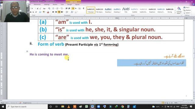195x109 pixels.
Task: Click the horizontal scrollbar at the bottom
Action: [93, 101]
